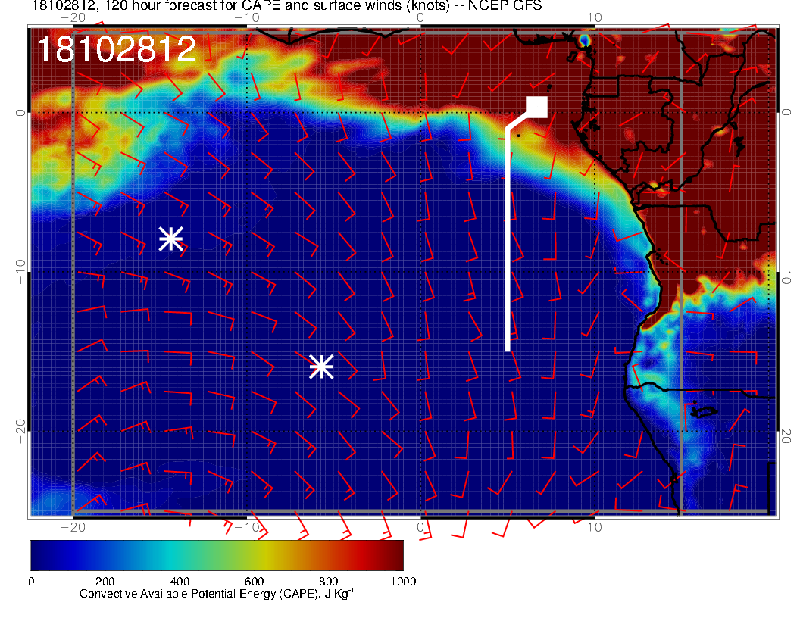Click the 1000 label under the colorbar
The image size is (800, 618).
tap(403, 582)
